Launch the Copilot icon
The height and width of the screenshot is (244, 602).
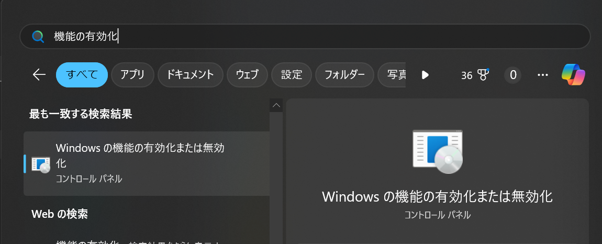tap(573, 74)
